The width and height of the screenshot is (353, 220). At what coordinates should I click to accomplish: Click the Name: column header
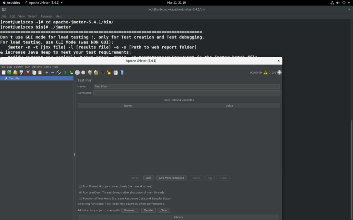(128, 106)
